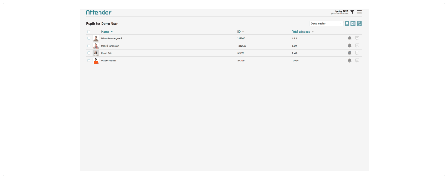The width and height of the screenshot is (448, 179).
Task: Open comment icon for Henrik Johansson
Action: 357,46
